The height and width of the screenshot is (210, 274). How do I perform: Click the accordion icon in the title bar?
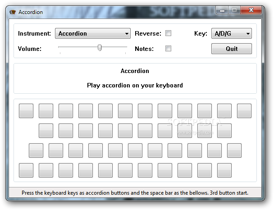[x=13, y=12]
